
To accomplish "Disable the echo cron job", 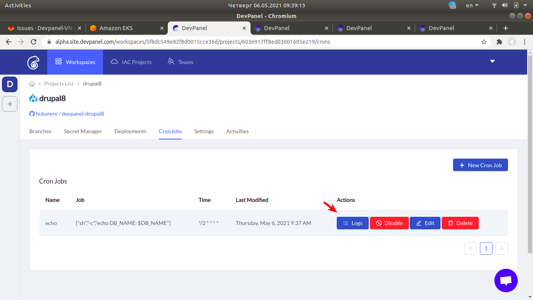I will 389,223.
